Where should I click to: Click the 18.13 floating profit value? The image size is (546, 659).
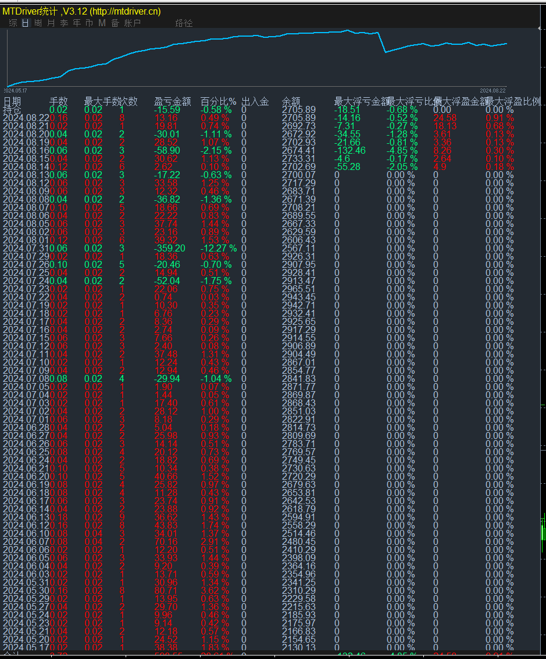coord(445,126)
